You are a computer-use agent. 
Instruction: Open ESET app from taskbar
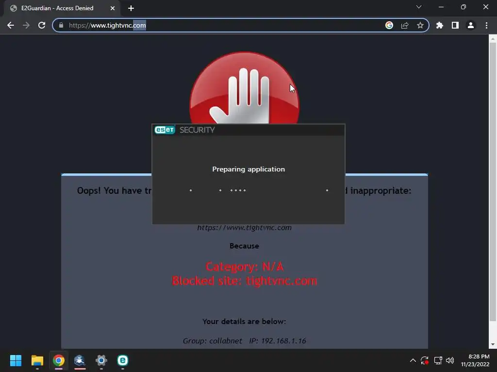tap(123, 360)
